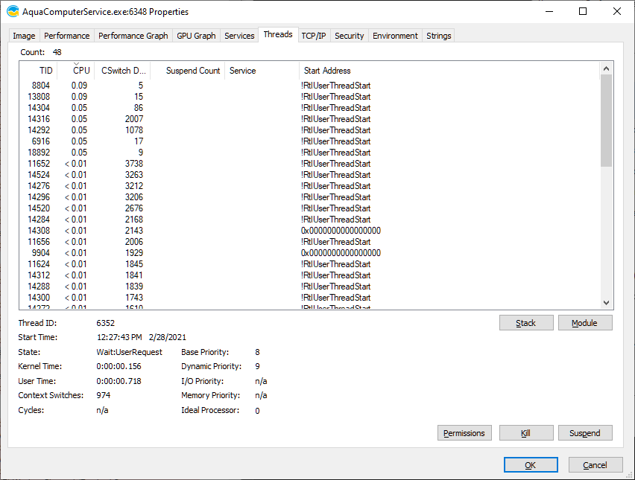
Task: Click the Module button
Action: point(585,323)
